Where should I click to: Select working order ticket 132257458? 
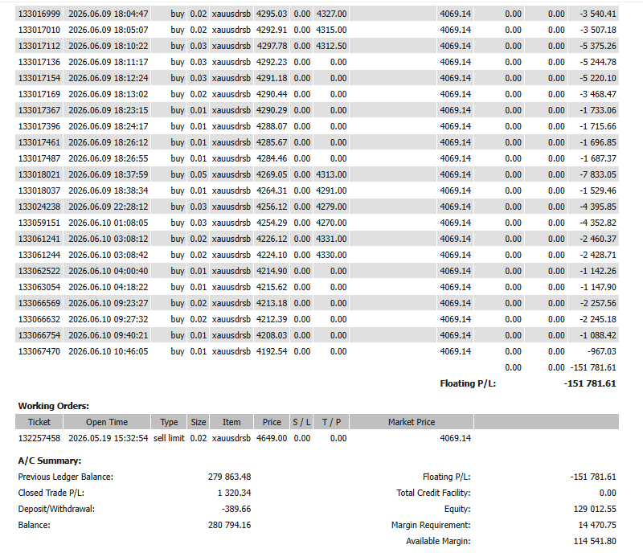(39, 439)
